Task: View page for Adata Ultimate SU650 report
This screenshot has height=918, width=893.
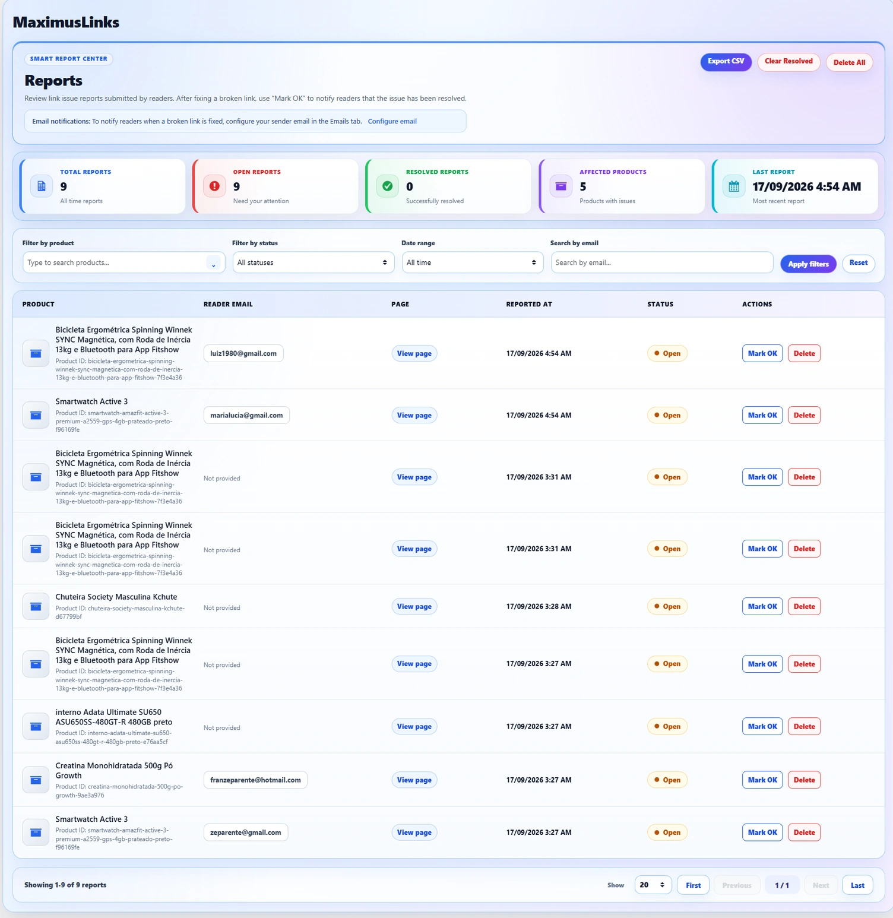Action: click(414, 726)
